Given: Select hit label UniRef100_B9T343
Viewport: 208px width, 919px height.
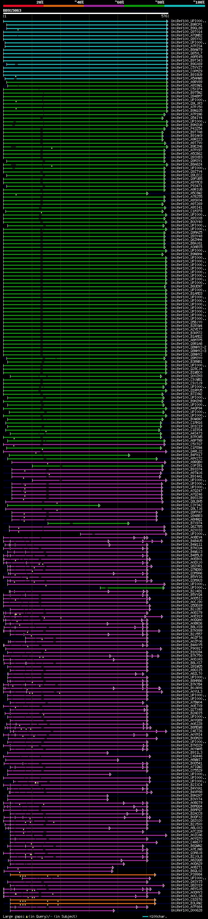Looking at the screenshot, I should tap(186, 60).
